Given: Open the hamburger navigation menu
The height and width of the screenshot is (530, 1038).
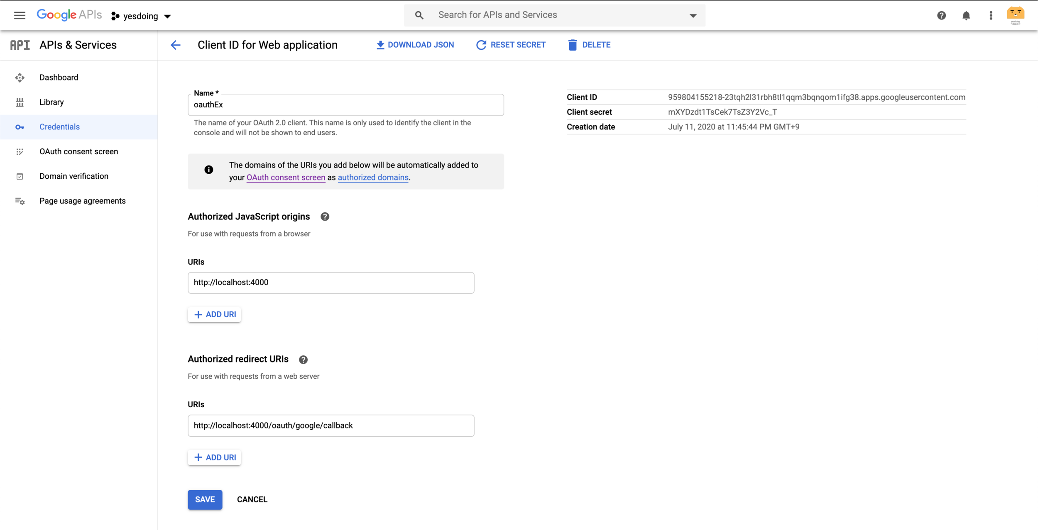Looking at the screenshot, I should (x=20, y=15).
